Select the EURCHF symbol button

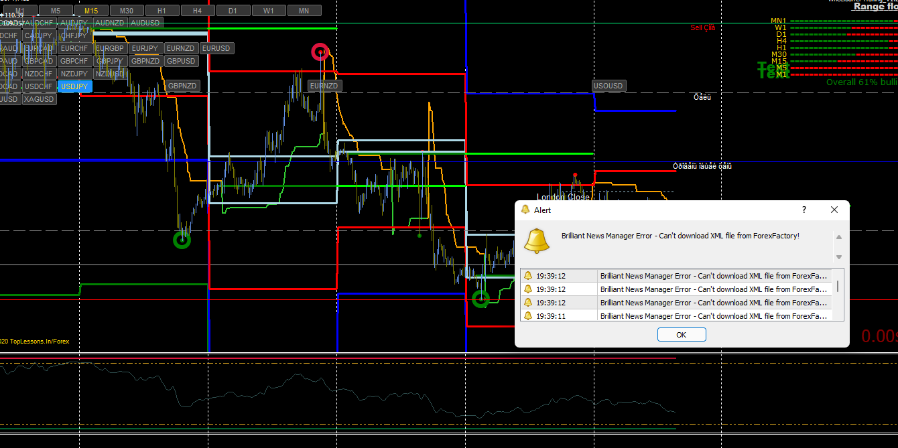click(x=74, y=48)
